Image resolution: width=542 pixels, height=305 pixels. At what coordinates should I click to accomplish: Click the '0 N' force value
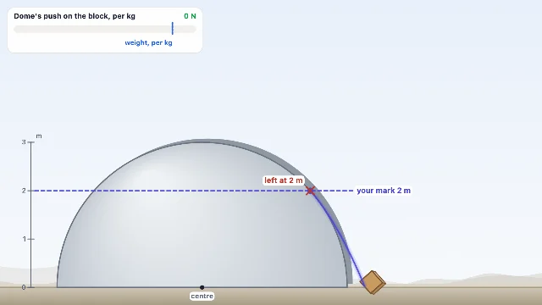[x=190, y=16]
